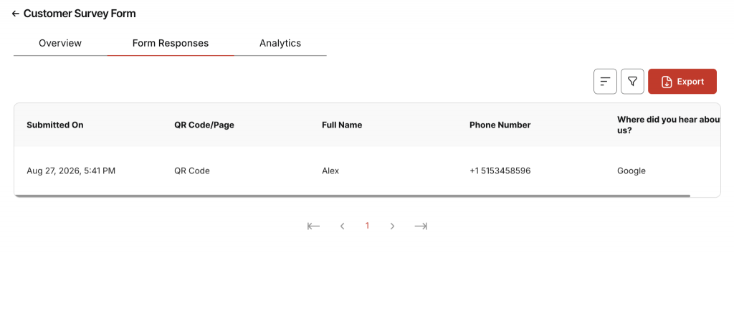The height and width of the screenshot is (321, 734).
Task: Click the Export button
Action: click(682, 82)
